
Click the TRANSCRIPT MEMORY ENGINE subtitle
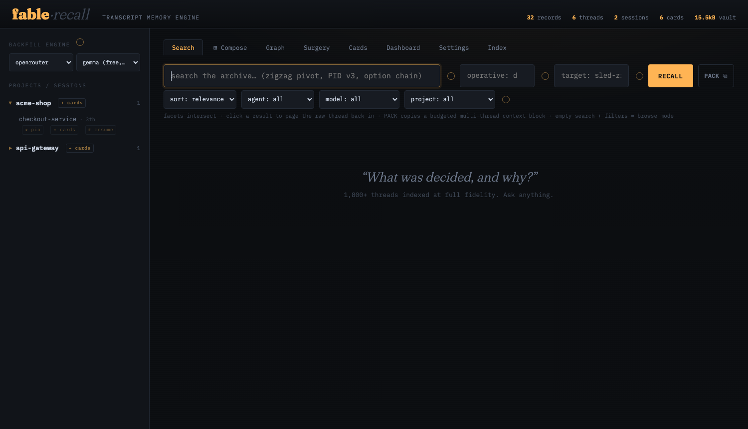[x=151, y=17]
